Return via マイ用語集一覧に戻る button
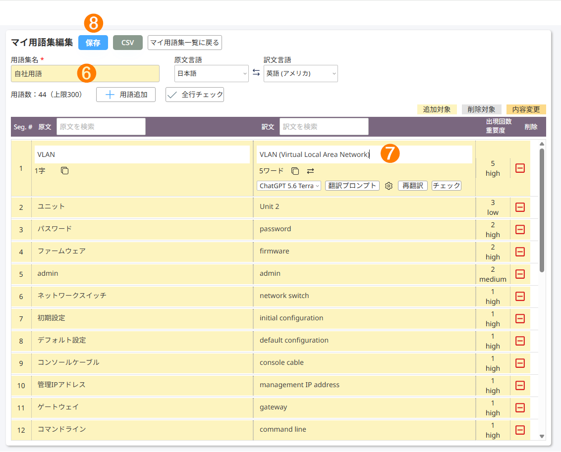The width and height of the screenshot is (561, 452). [185, 43]
